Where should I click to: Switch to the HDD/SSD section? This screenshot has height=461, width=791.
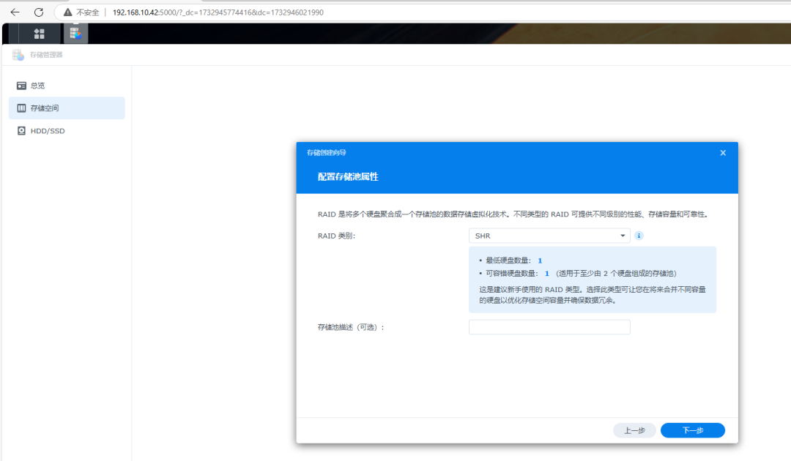[48, 131]
